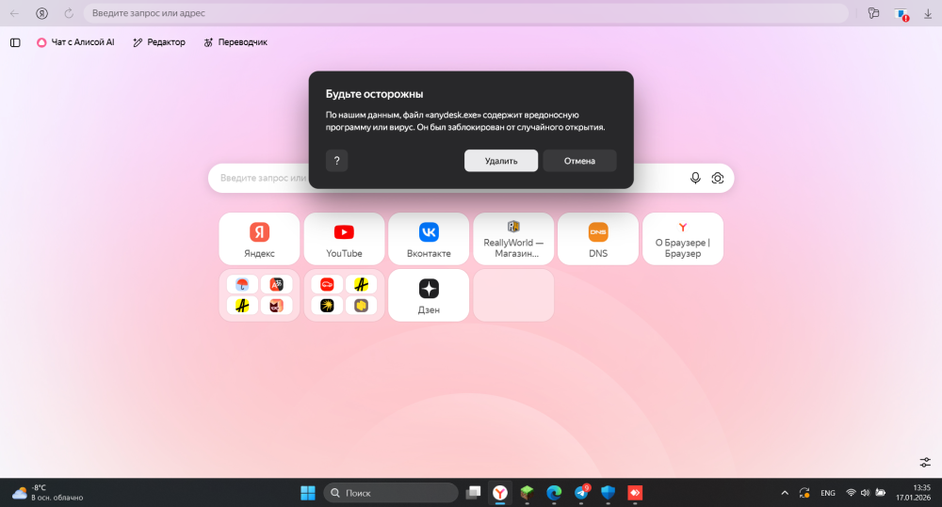Viewport: 942px width, 507px height.
Task: Click the red umbrella weather icon
Action: [242, 284]
